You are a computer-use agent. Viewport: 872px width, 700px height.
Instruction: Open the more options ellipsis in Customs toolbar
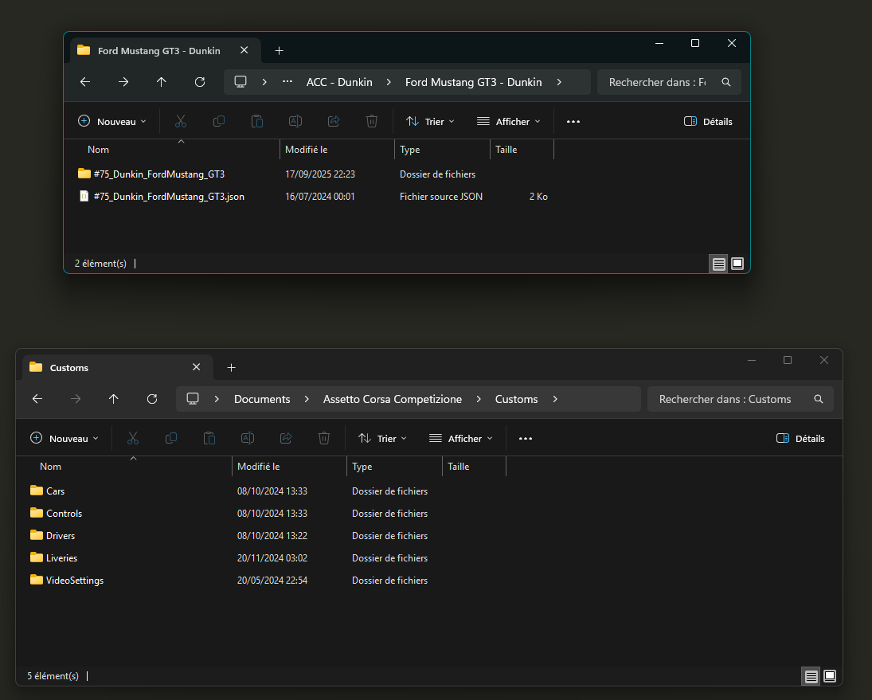click(x=526, y=438)
